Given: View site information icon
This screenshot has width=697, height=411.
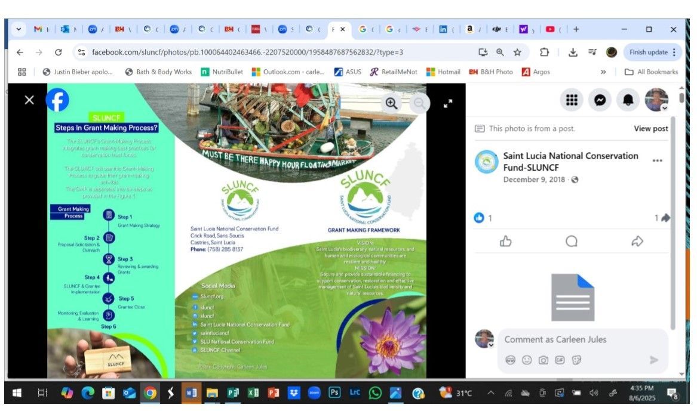Looking at the screenshot, I should coord(81,52).
